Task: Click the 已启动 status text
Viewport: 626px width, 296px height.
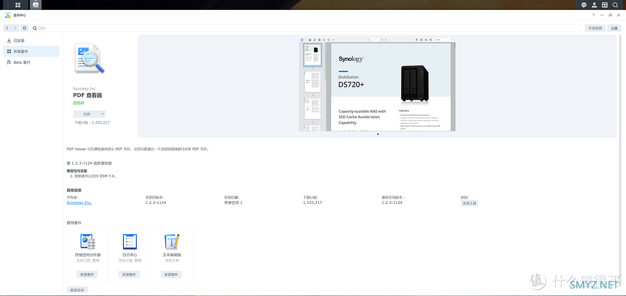Action: (x=79, y=103)
